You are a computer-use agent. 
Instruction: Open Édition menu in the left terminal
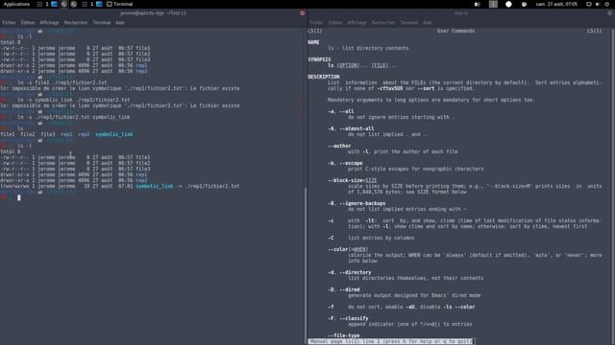coord(28,23)
